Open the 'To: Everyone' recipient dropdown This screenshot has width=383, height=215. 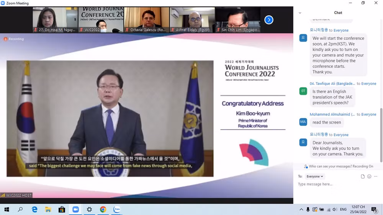point(314,176)
